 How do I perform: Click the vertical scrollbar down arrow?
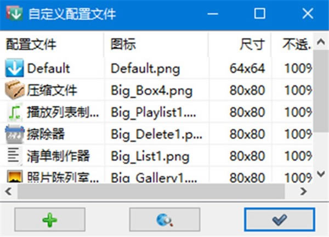pos(321,174)
